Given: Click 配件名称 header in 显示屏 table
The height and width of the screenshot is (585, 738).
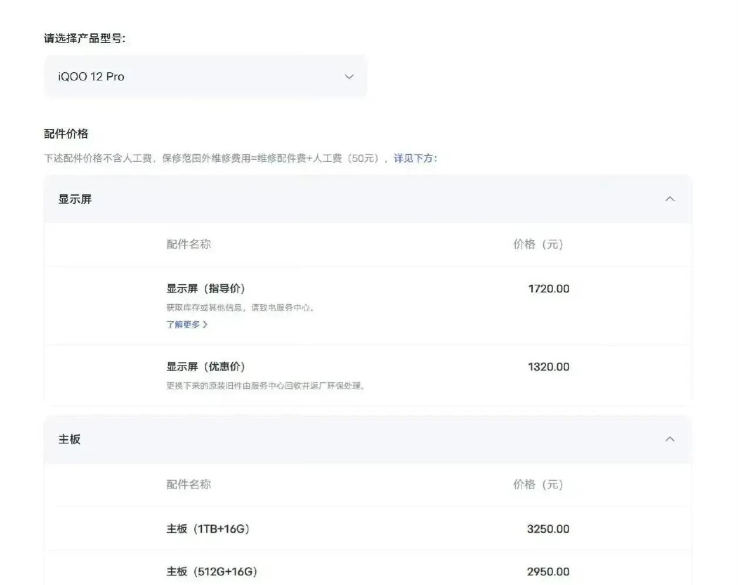Looking at the screenshot, I should 188,244.
